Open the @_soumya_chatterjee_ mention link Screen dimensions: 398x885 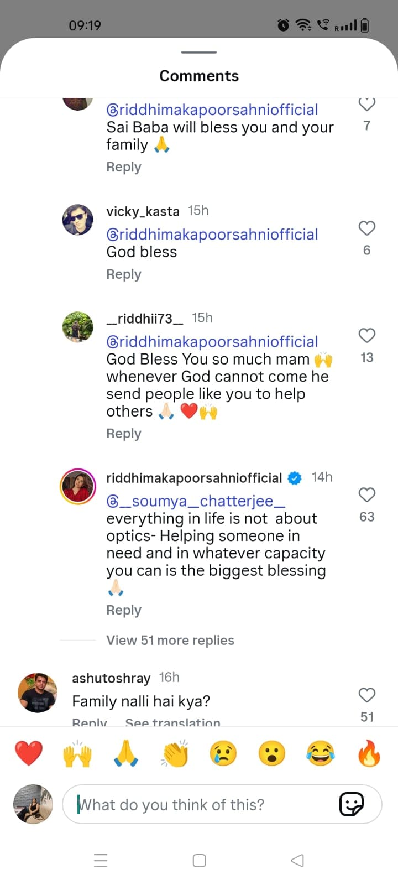point(196,501)
